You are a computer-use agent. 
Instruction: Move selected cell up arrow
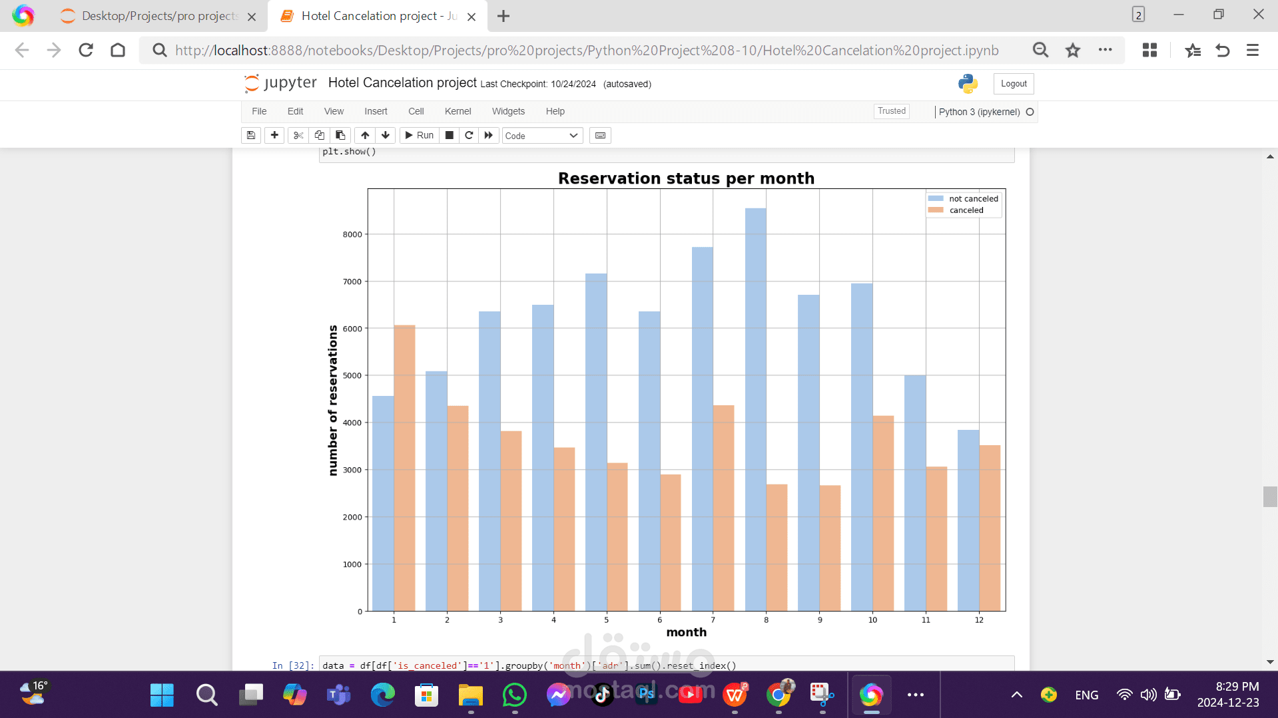click(365, 136)
